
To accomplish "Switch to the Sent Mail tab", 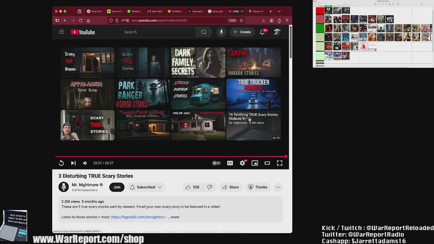I will (x=155, y=11).
